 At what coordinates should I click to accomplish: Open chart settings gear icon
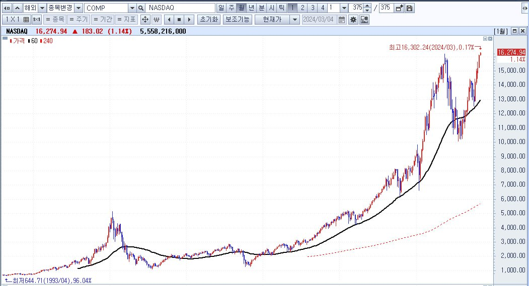click(x=353, y=20)
